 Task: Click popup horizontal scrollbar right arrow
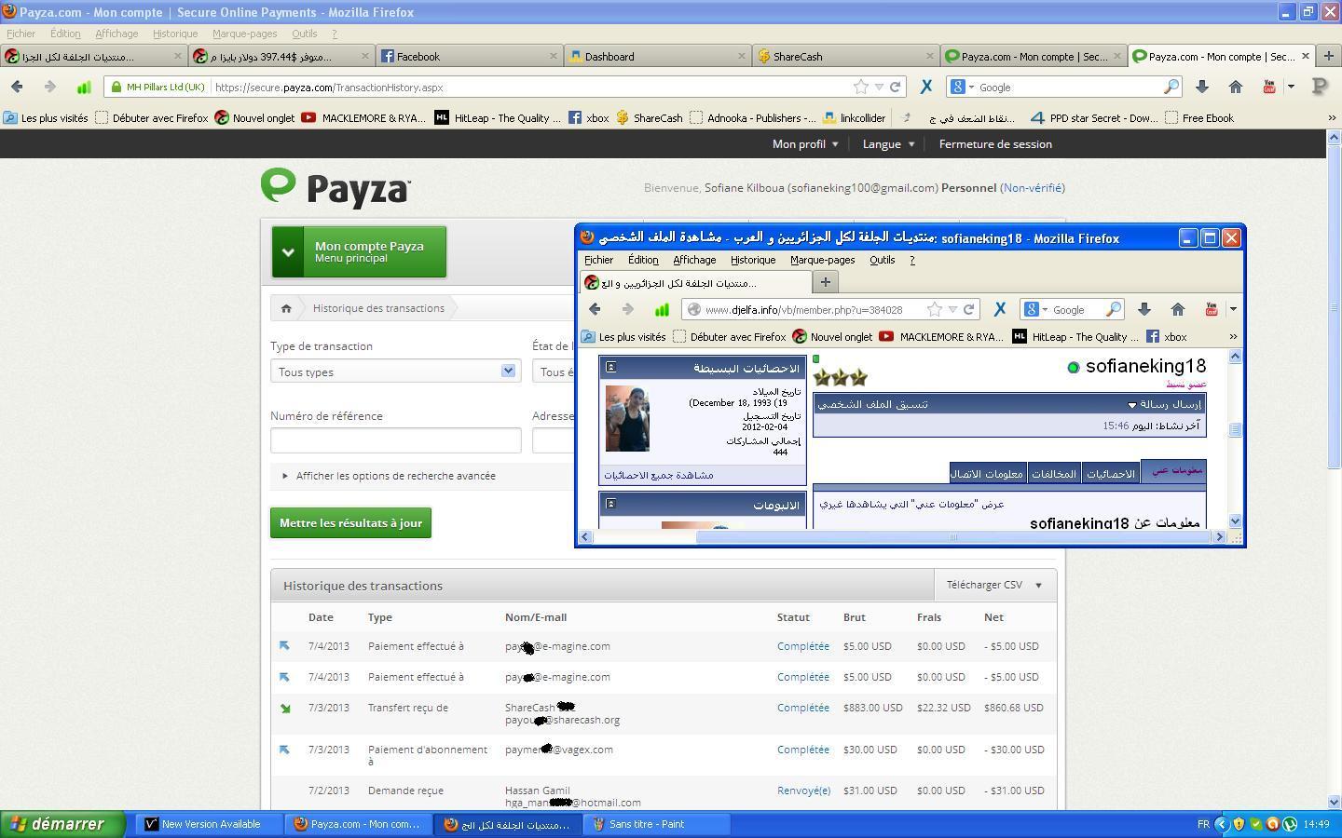click(x=1219, y=536)
